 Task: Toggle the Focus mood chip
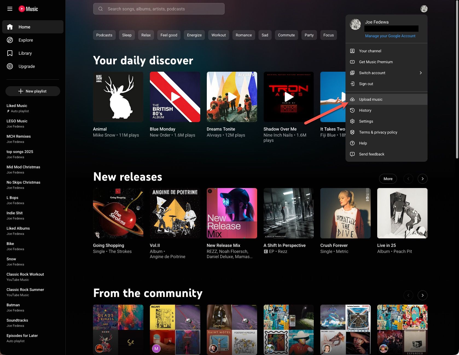tap(329, 35)
